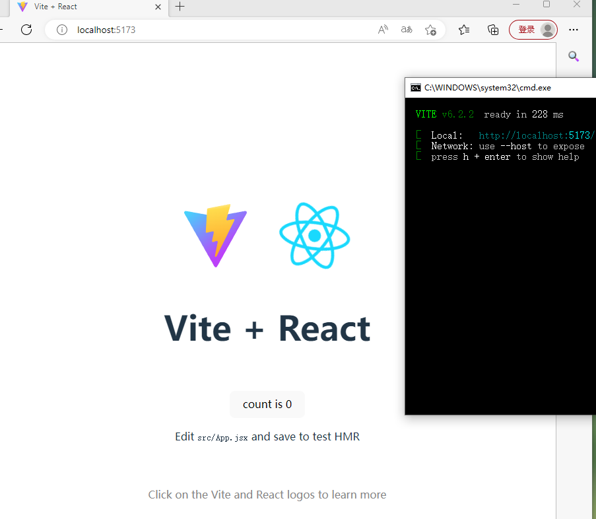
Task: Click the Vite + React heading
Action: pos(267,329)
